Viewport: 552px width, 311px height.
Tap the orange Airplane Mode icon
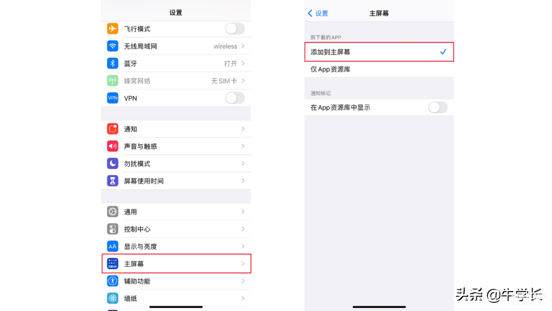pyautogui.click(x=112, y=29)
